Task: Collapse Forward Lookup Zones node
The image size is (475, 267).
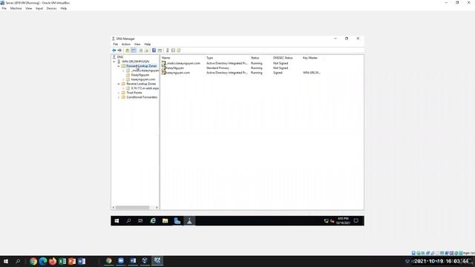Action: pyautogui.click(x=119, y=66)
